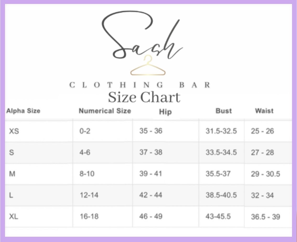Image resolution: width=297 pixels, height=242 pixels.
Task: Click the 36.5 - 39 waist cell
Action: click(265, 217)
